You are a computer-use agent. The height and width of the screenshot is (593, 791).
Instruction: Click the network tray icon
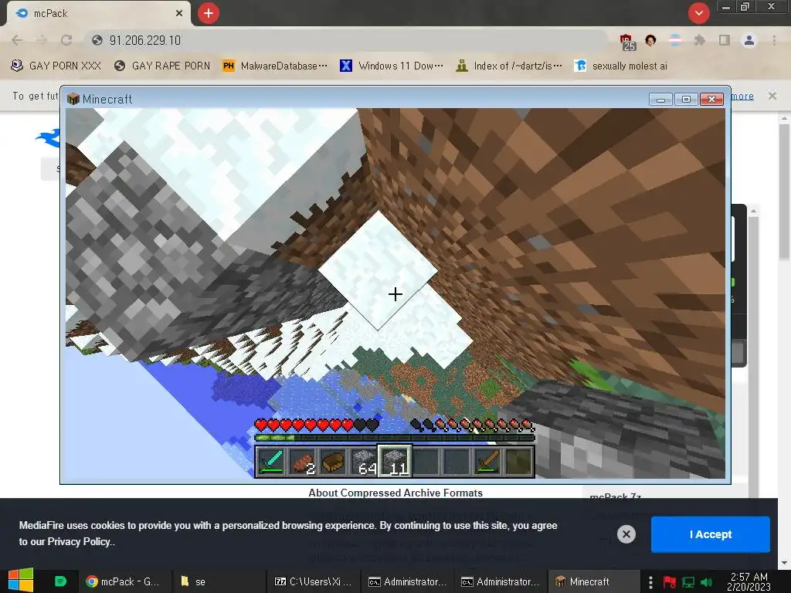tap(688, 582)
